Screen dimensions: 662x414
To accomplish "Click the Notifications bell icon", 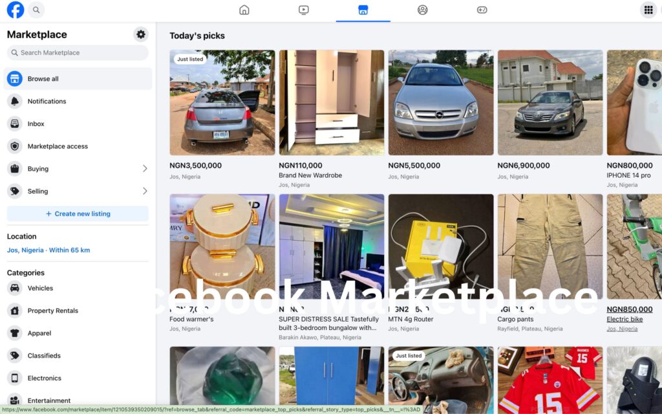I will [x=15, y=101].
